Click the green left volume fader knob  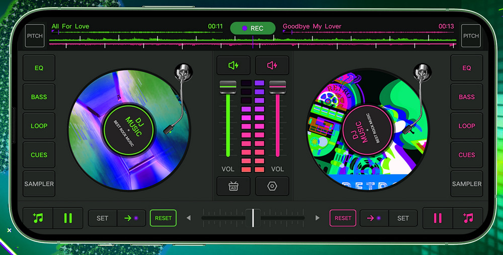[228, 87]
